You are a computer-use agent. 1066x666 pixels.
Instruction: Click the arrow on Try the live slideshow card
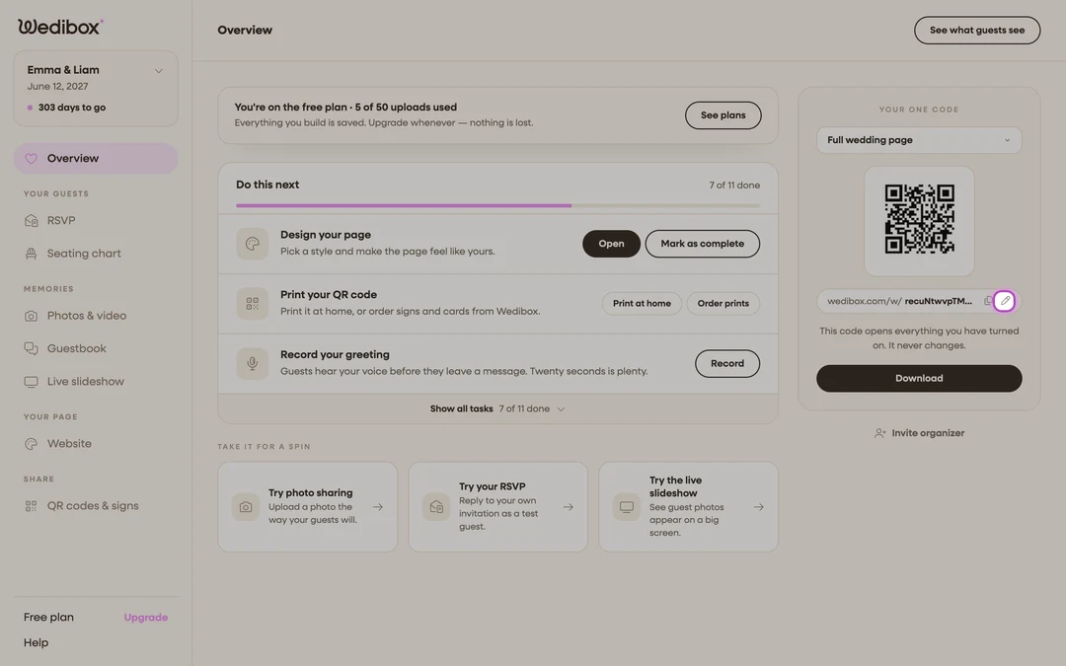tap(759, 507)
